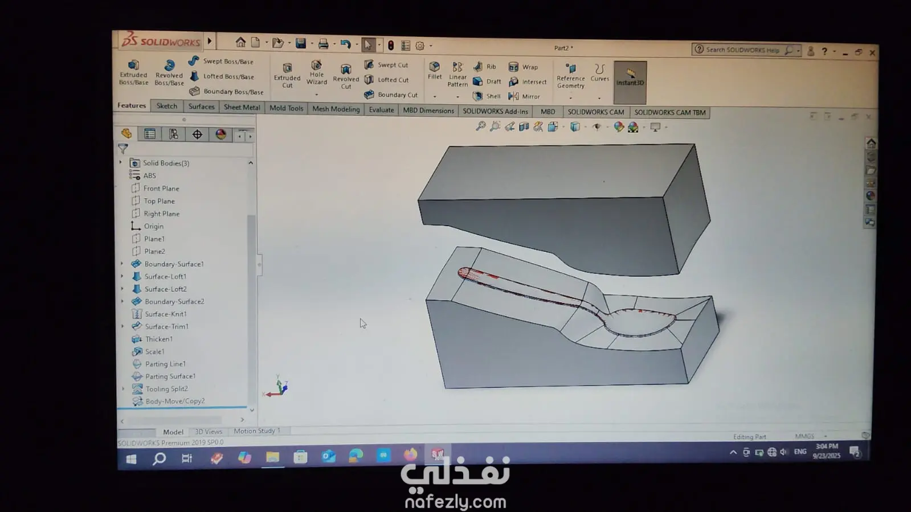Click the Zoom to Fit view icon
This screenshot has height=512, width=911.
(481, 126)
